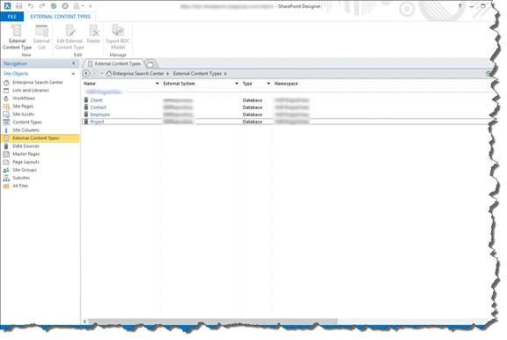Click the horizontal scrollbar thumb

click(213, 322)
